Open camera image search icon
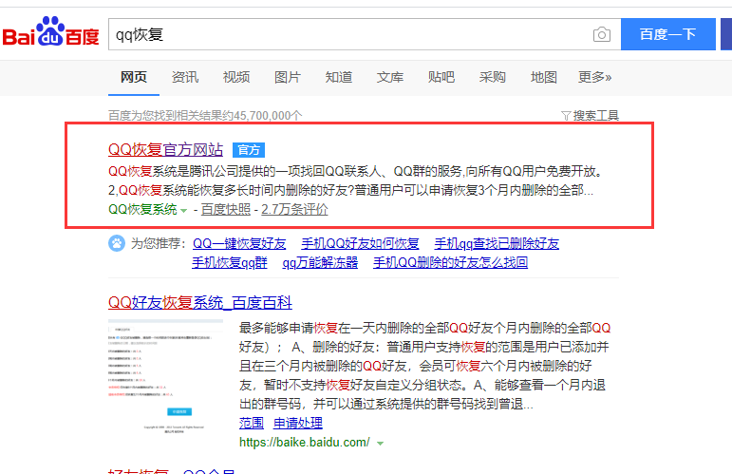The width and height of the screenshot is (732, 474). pos(602,34)
